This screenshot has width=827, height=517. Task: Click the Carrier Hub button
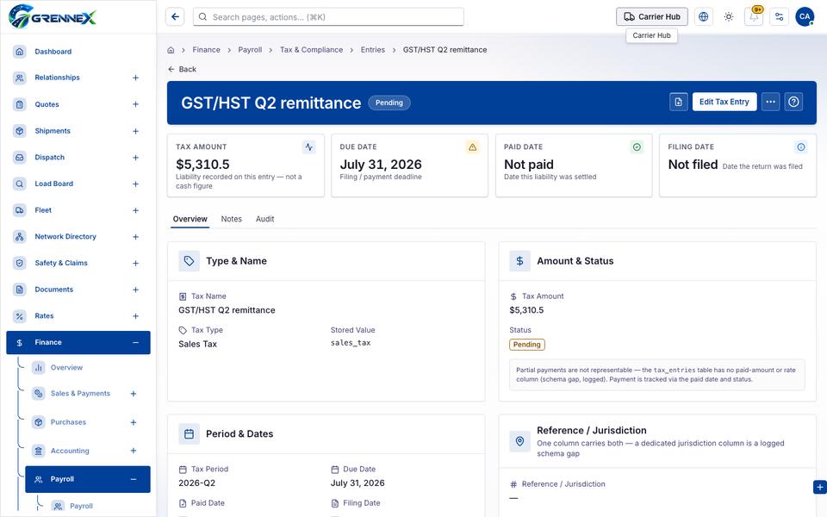click(x=652, y=17)
